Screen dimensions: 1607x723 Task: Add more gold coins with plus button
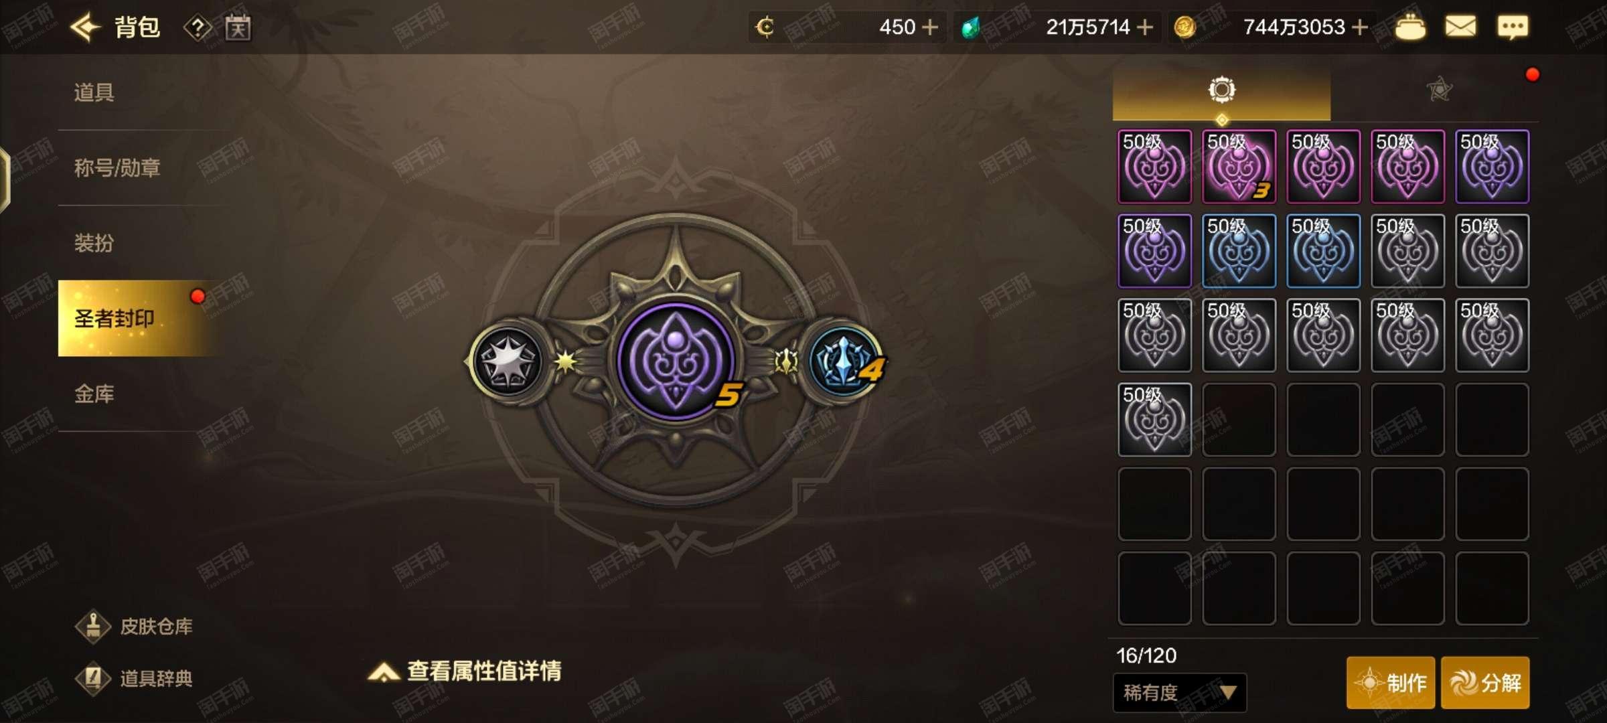1359,27
